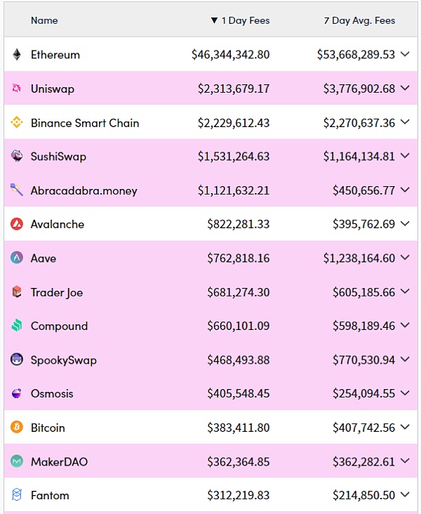Viewport: 421px width, 514px height.
Task: Expand the Fantom row chevron
Action: [x=405, y=496]
